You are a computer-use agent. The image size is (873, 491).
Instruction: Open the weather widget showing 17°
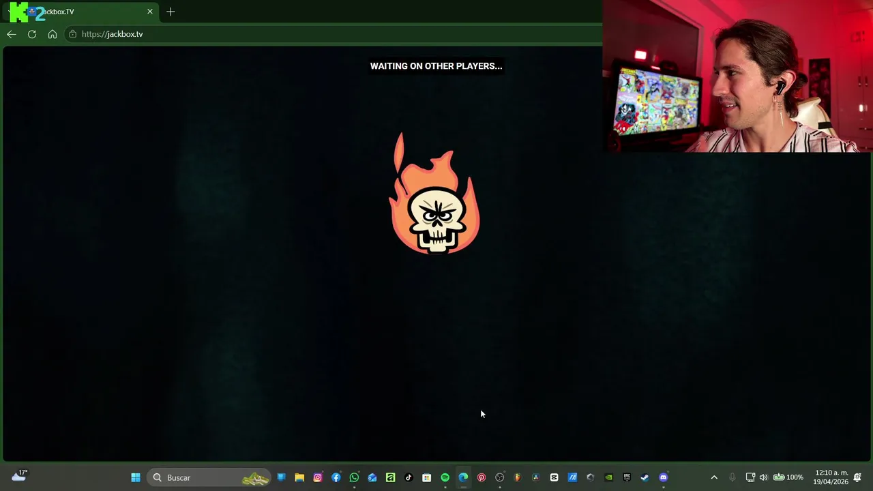pos(19,476)
